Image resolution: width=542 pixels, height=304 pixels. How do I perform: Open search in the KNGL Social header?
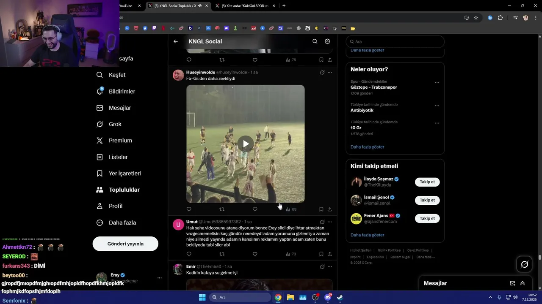315,41
